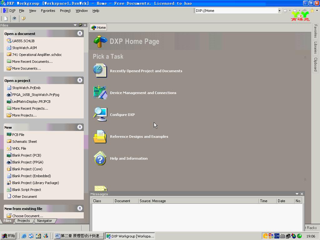Open the File menu
320x240 pixels.
[22, 11]
